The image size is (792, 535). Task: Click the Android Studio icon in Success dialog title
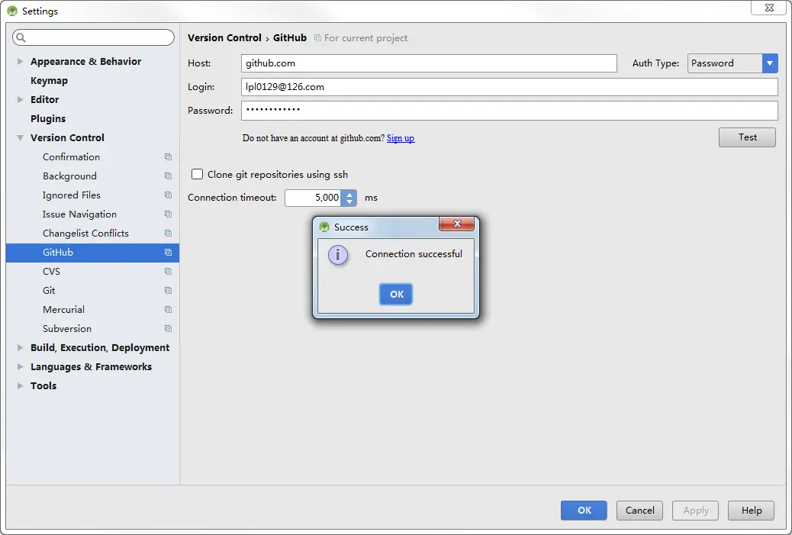click(x=324, y=227)
